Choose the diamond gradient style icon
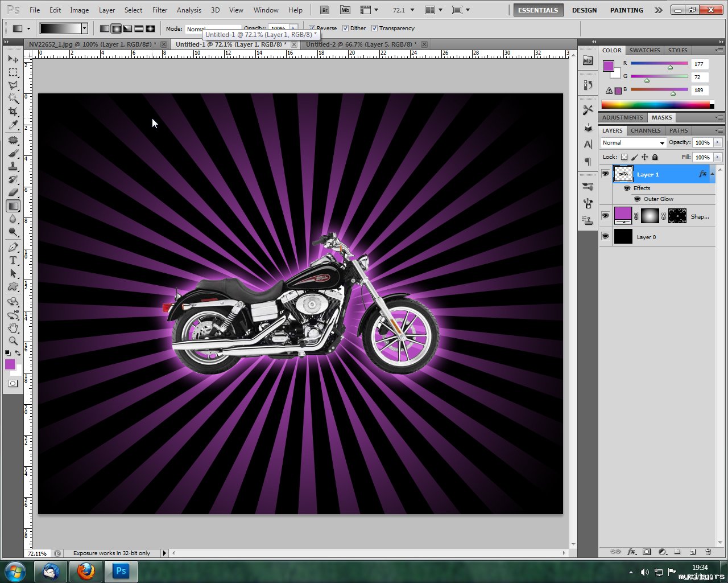 pos(150,28)
